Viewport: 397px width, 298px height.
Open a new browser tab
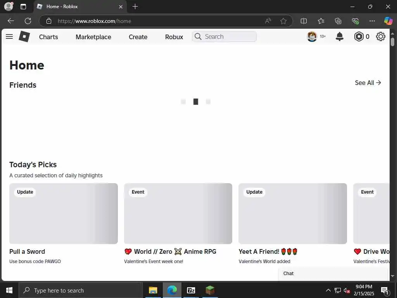pos(135,7)
